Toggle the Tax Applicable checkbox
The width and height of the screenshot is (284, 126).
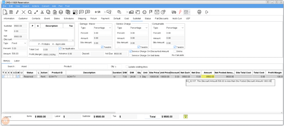(x=60, y=48)
